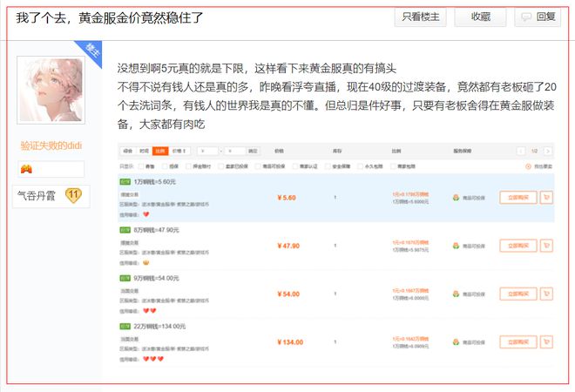Viewport: 575px width, 392px height.
Task: Click the maximum price input box
Action: pos(234,151)
